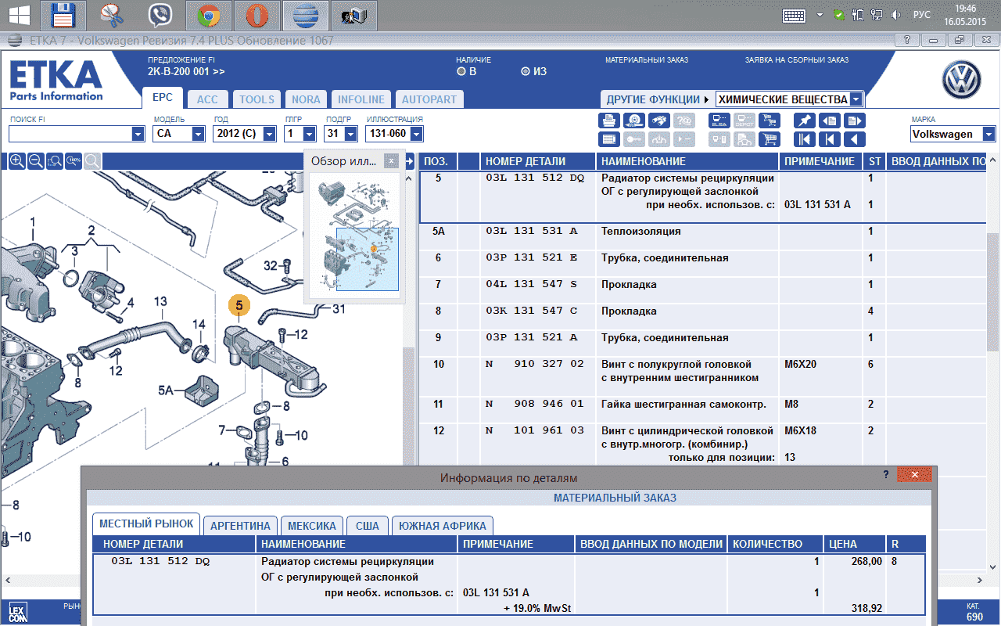The height and width of the screenshot is (626, 1001).
Task: Switch to the NORA tab
Action: point(306,99)
